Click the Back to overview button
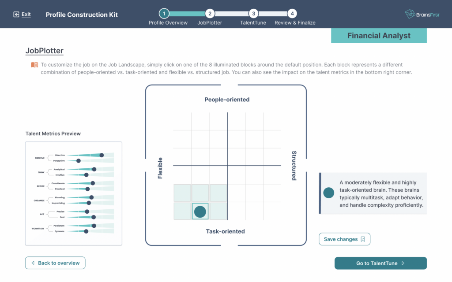452x282 pixels. coord(55,263)
